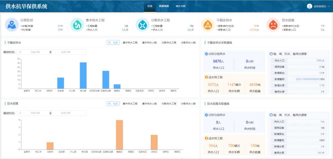Click the 行政区划 map pin icon
Viewport: 333px width, 159px height.
(12, 25)
